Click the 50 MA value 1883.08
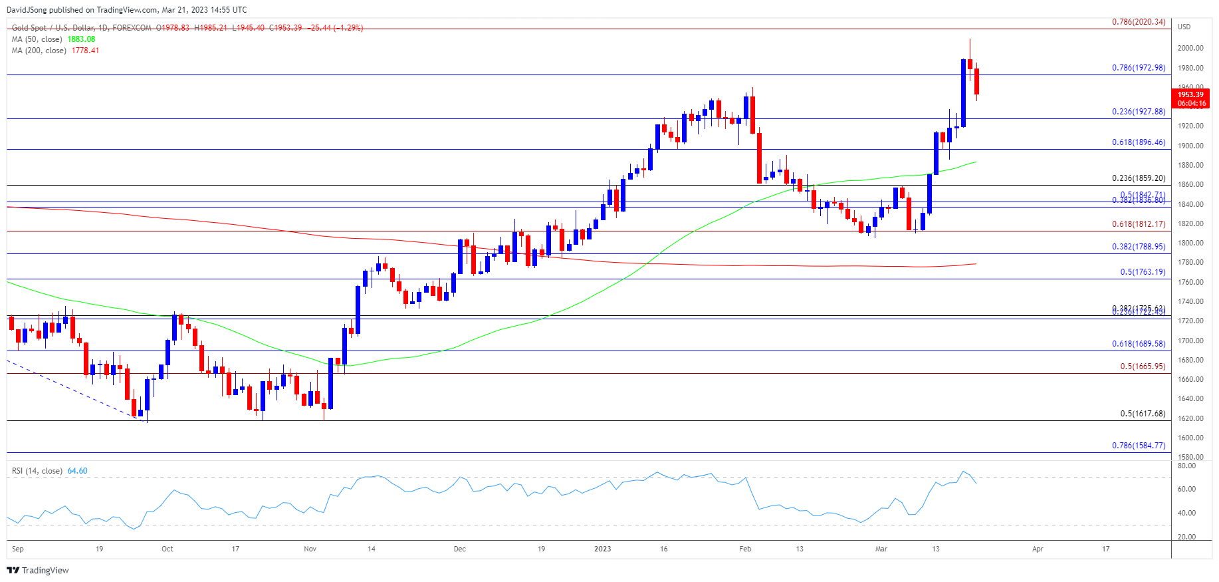 82,39
